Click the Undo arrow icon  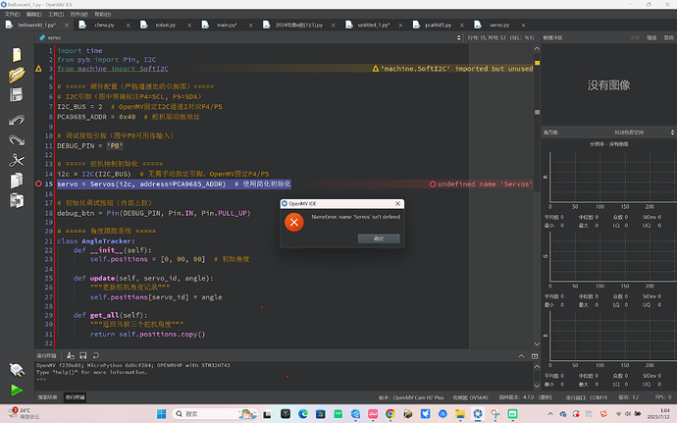point(17,120)
